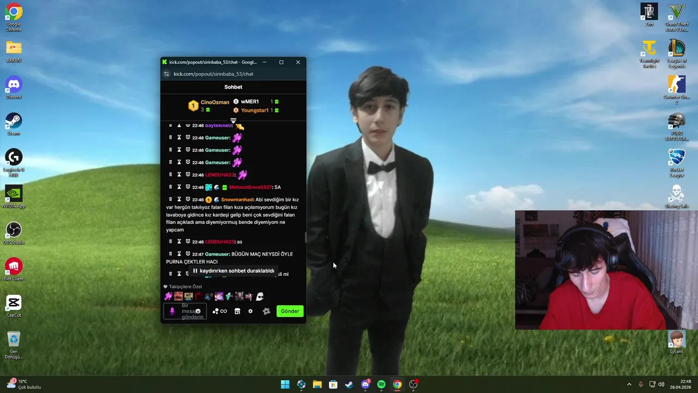The height and width of the screenshot is (393, 698).
Task: Open the Zort desktop shortcut
Action: coord(649,15)
